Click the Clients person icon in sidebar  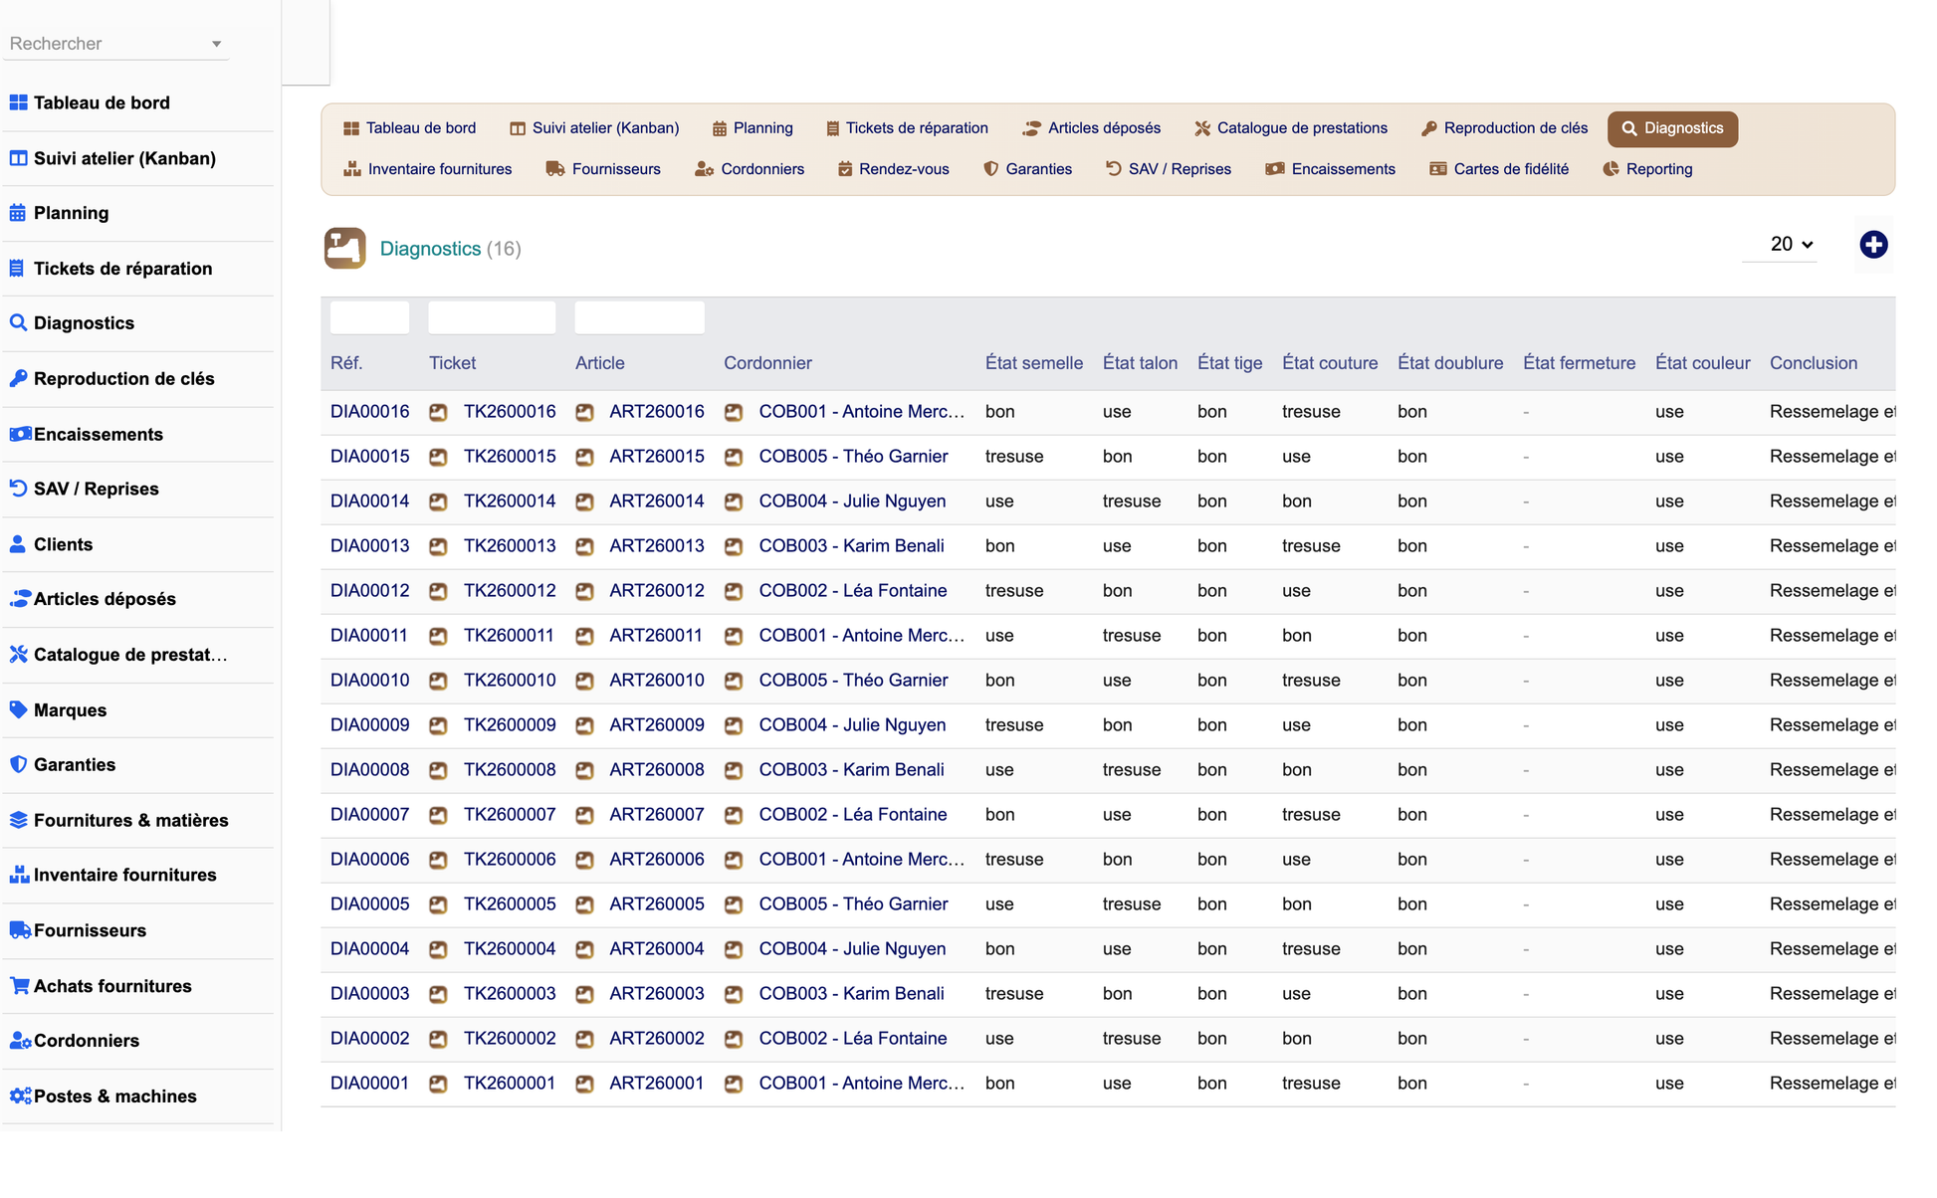pos(18,545)
